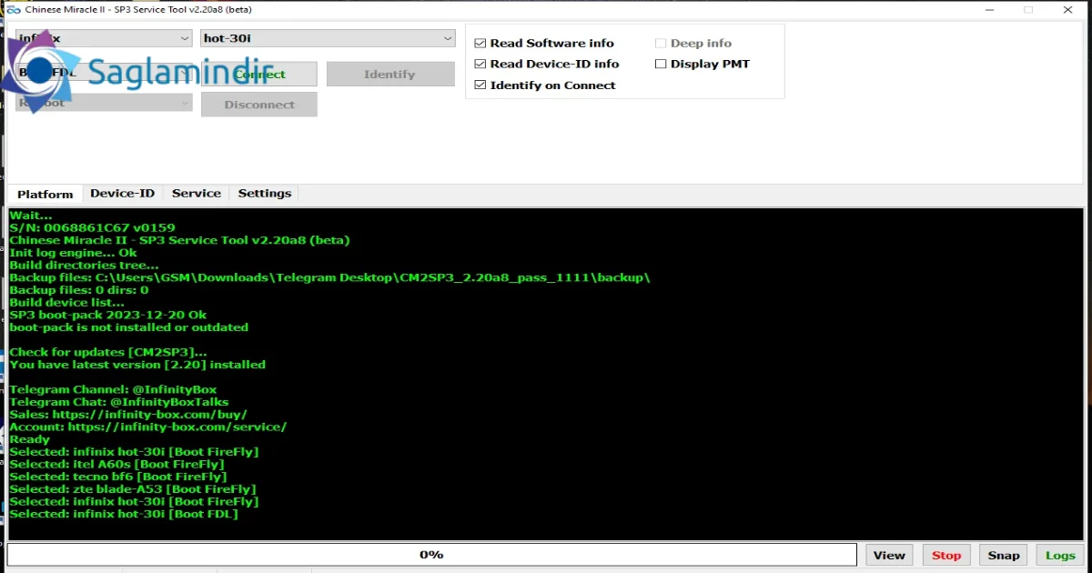
Task: Click the Backup files path log line
Action: [x=330, y=277]
